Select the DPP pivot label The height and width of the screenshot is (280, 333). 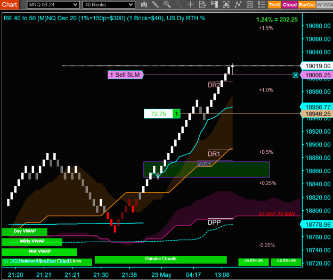pos(214,223)
